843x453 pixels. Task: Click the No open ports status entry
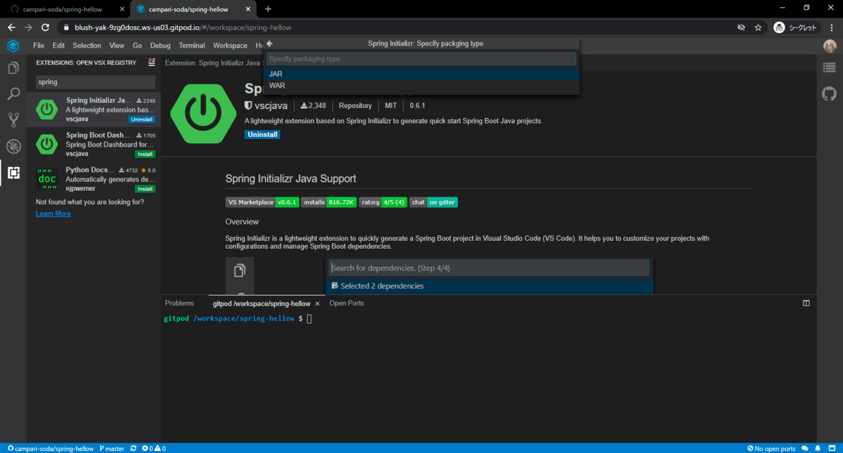click(771, 448)
